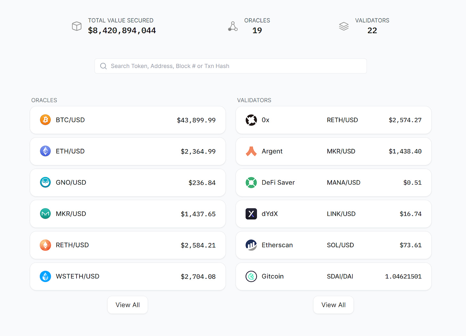Click the Gitcoin logo icon
This screenshot has width=466, height=336.
[x=251, y=276]
